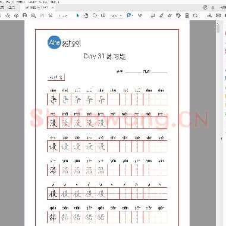Print the document with the printer icon
This screenshot has height=226, width=226.
click(x=25, y=15)
